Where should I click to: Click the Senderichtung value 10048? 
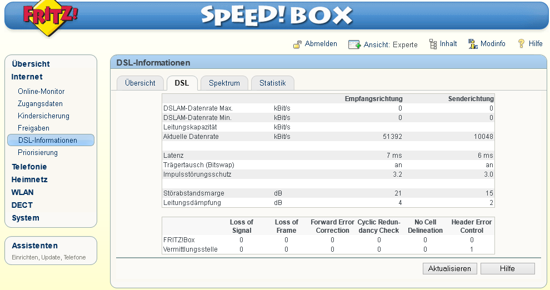(x=483, y=137)
